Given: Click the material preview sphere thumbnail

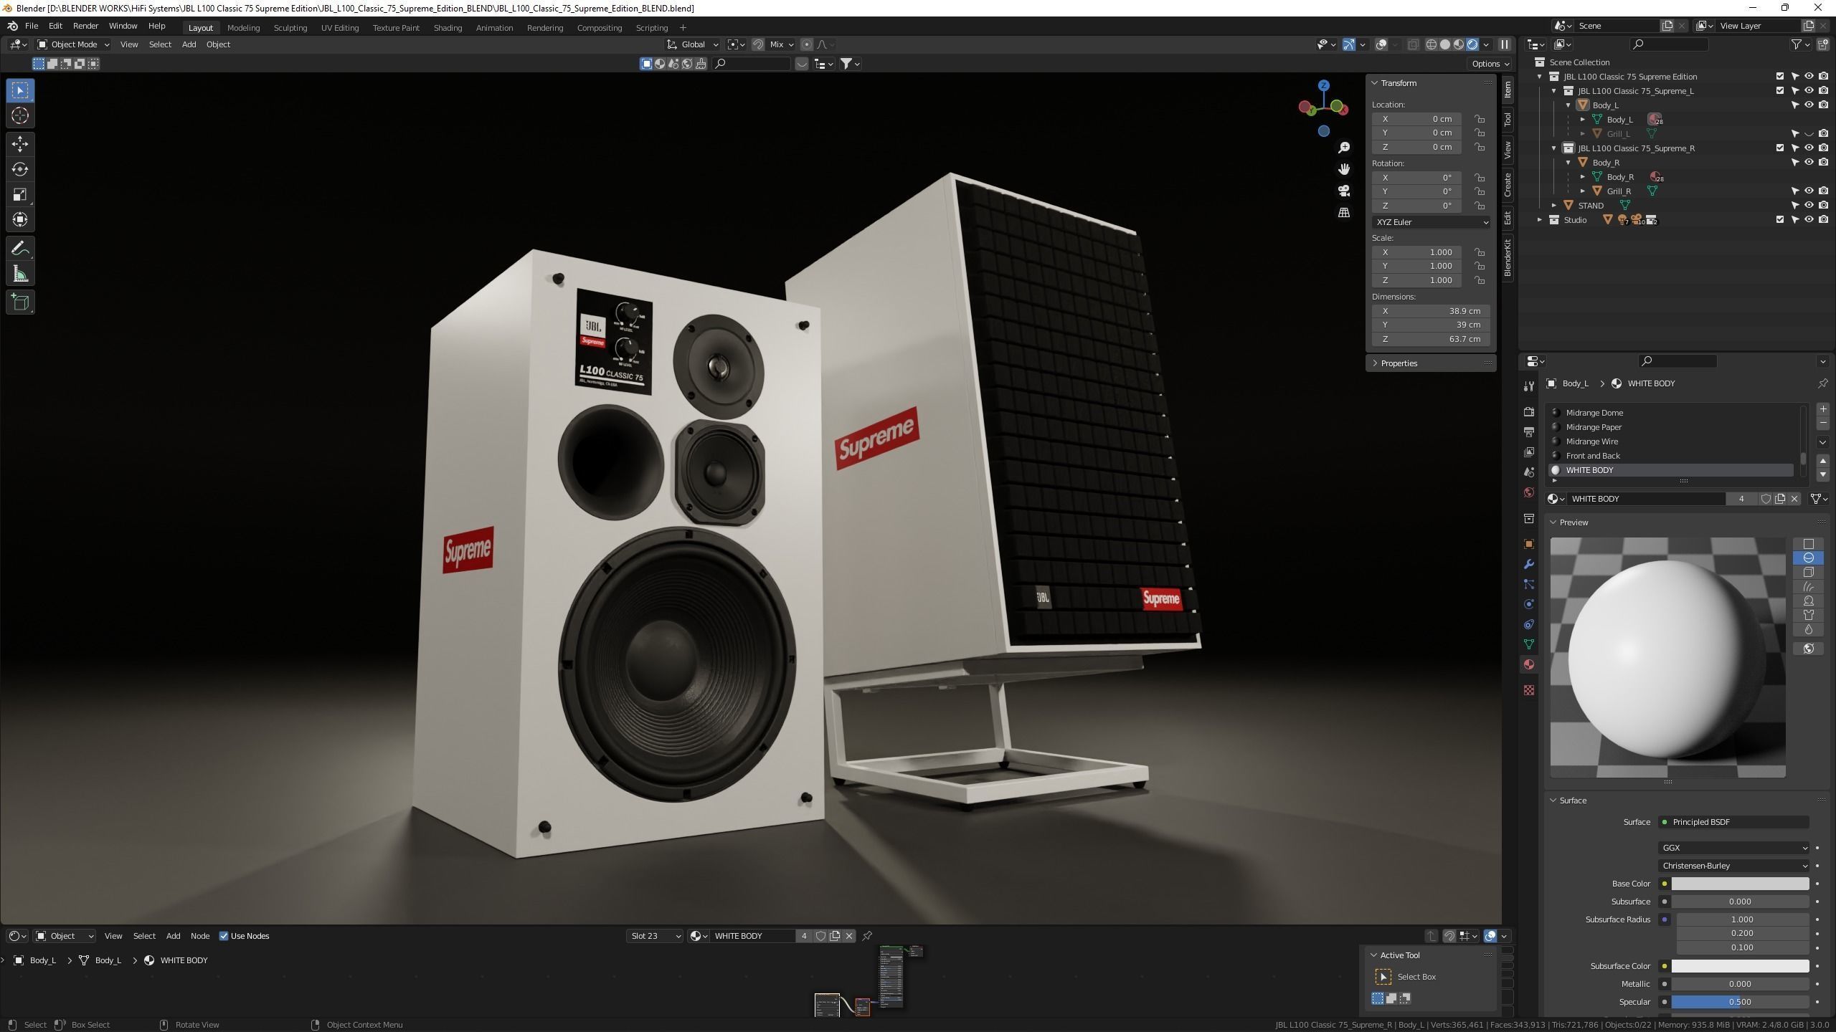Looking at the screenshot, I should 1667,657.
